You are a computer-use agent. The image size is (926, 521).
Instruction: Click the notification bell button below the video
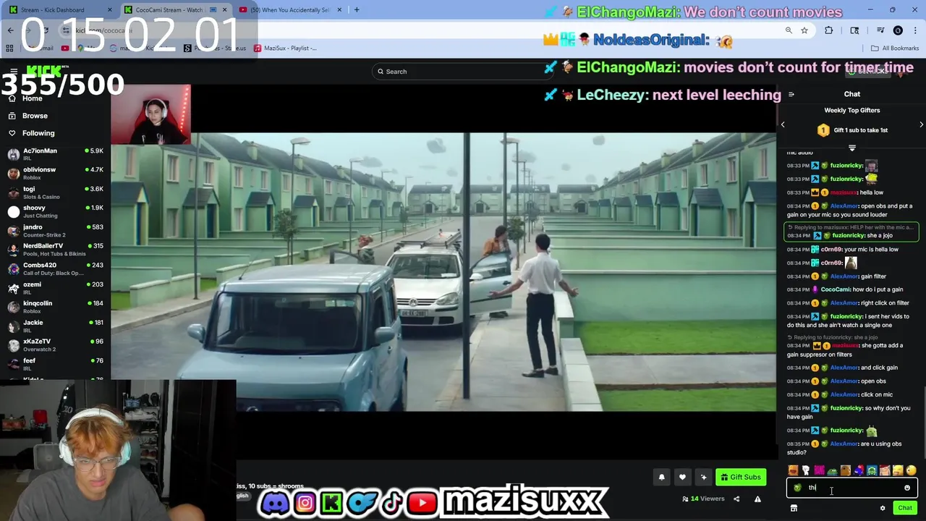[661, 477]
